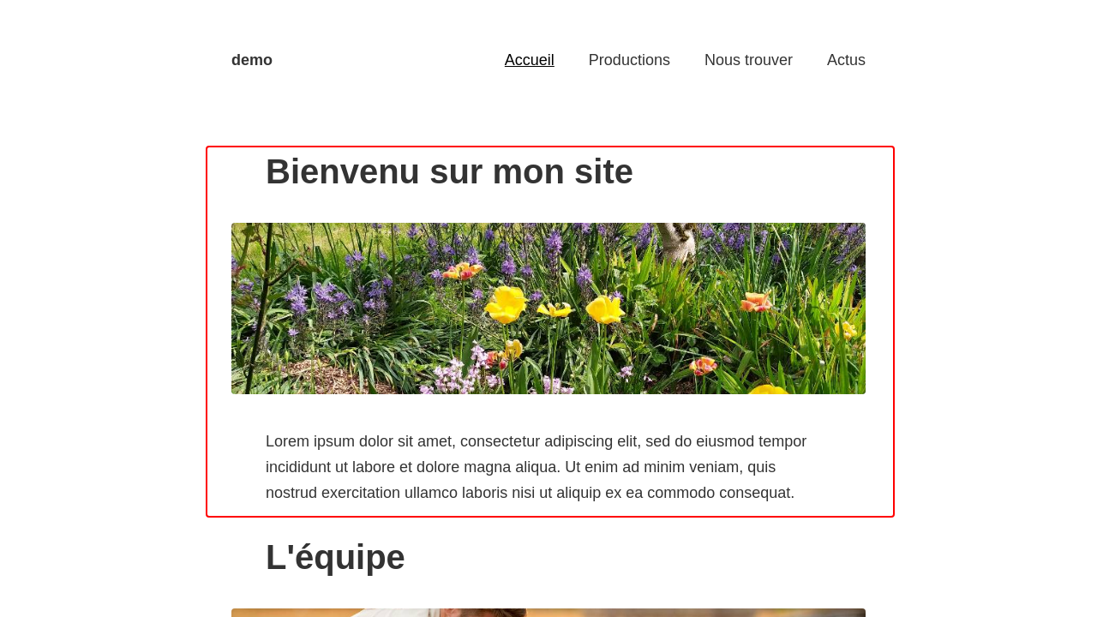Click the 'Bienvenu sur mon site' heading
Screen dimensions: 1097x617
coord(449,171)
